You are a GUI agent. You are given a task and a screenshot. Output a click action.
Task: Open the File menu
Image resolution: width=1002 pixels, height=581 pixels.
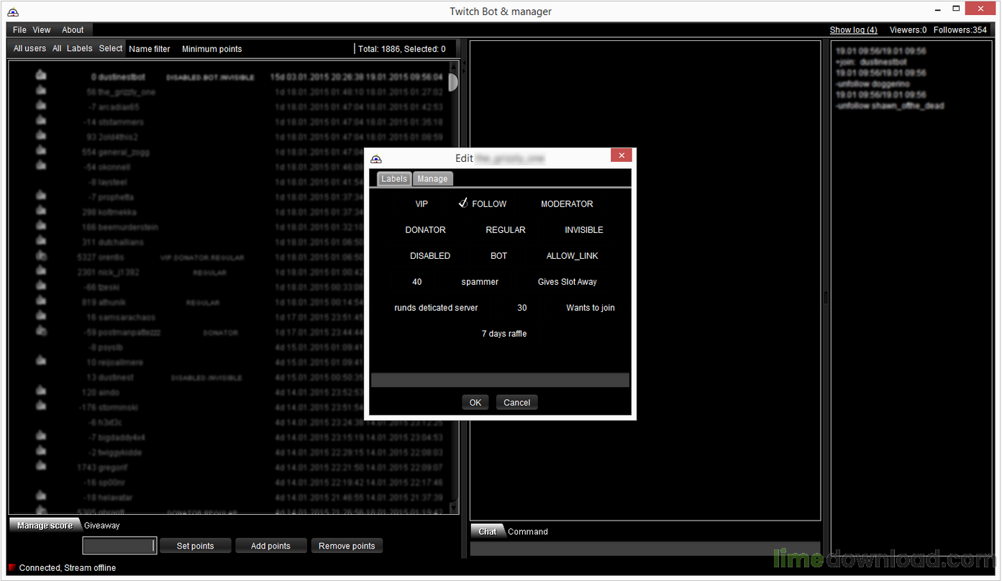pos(19,30)
